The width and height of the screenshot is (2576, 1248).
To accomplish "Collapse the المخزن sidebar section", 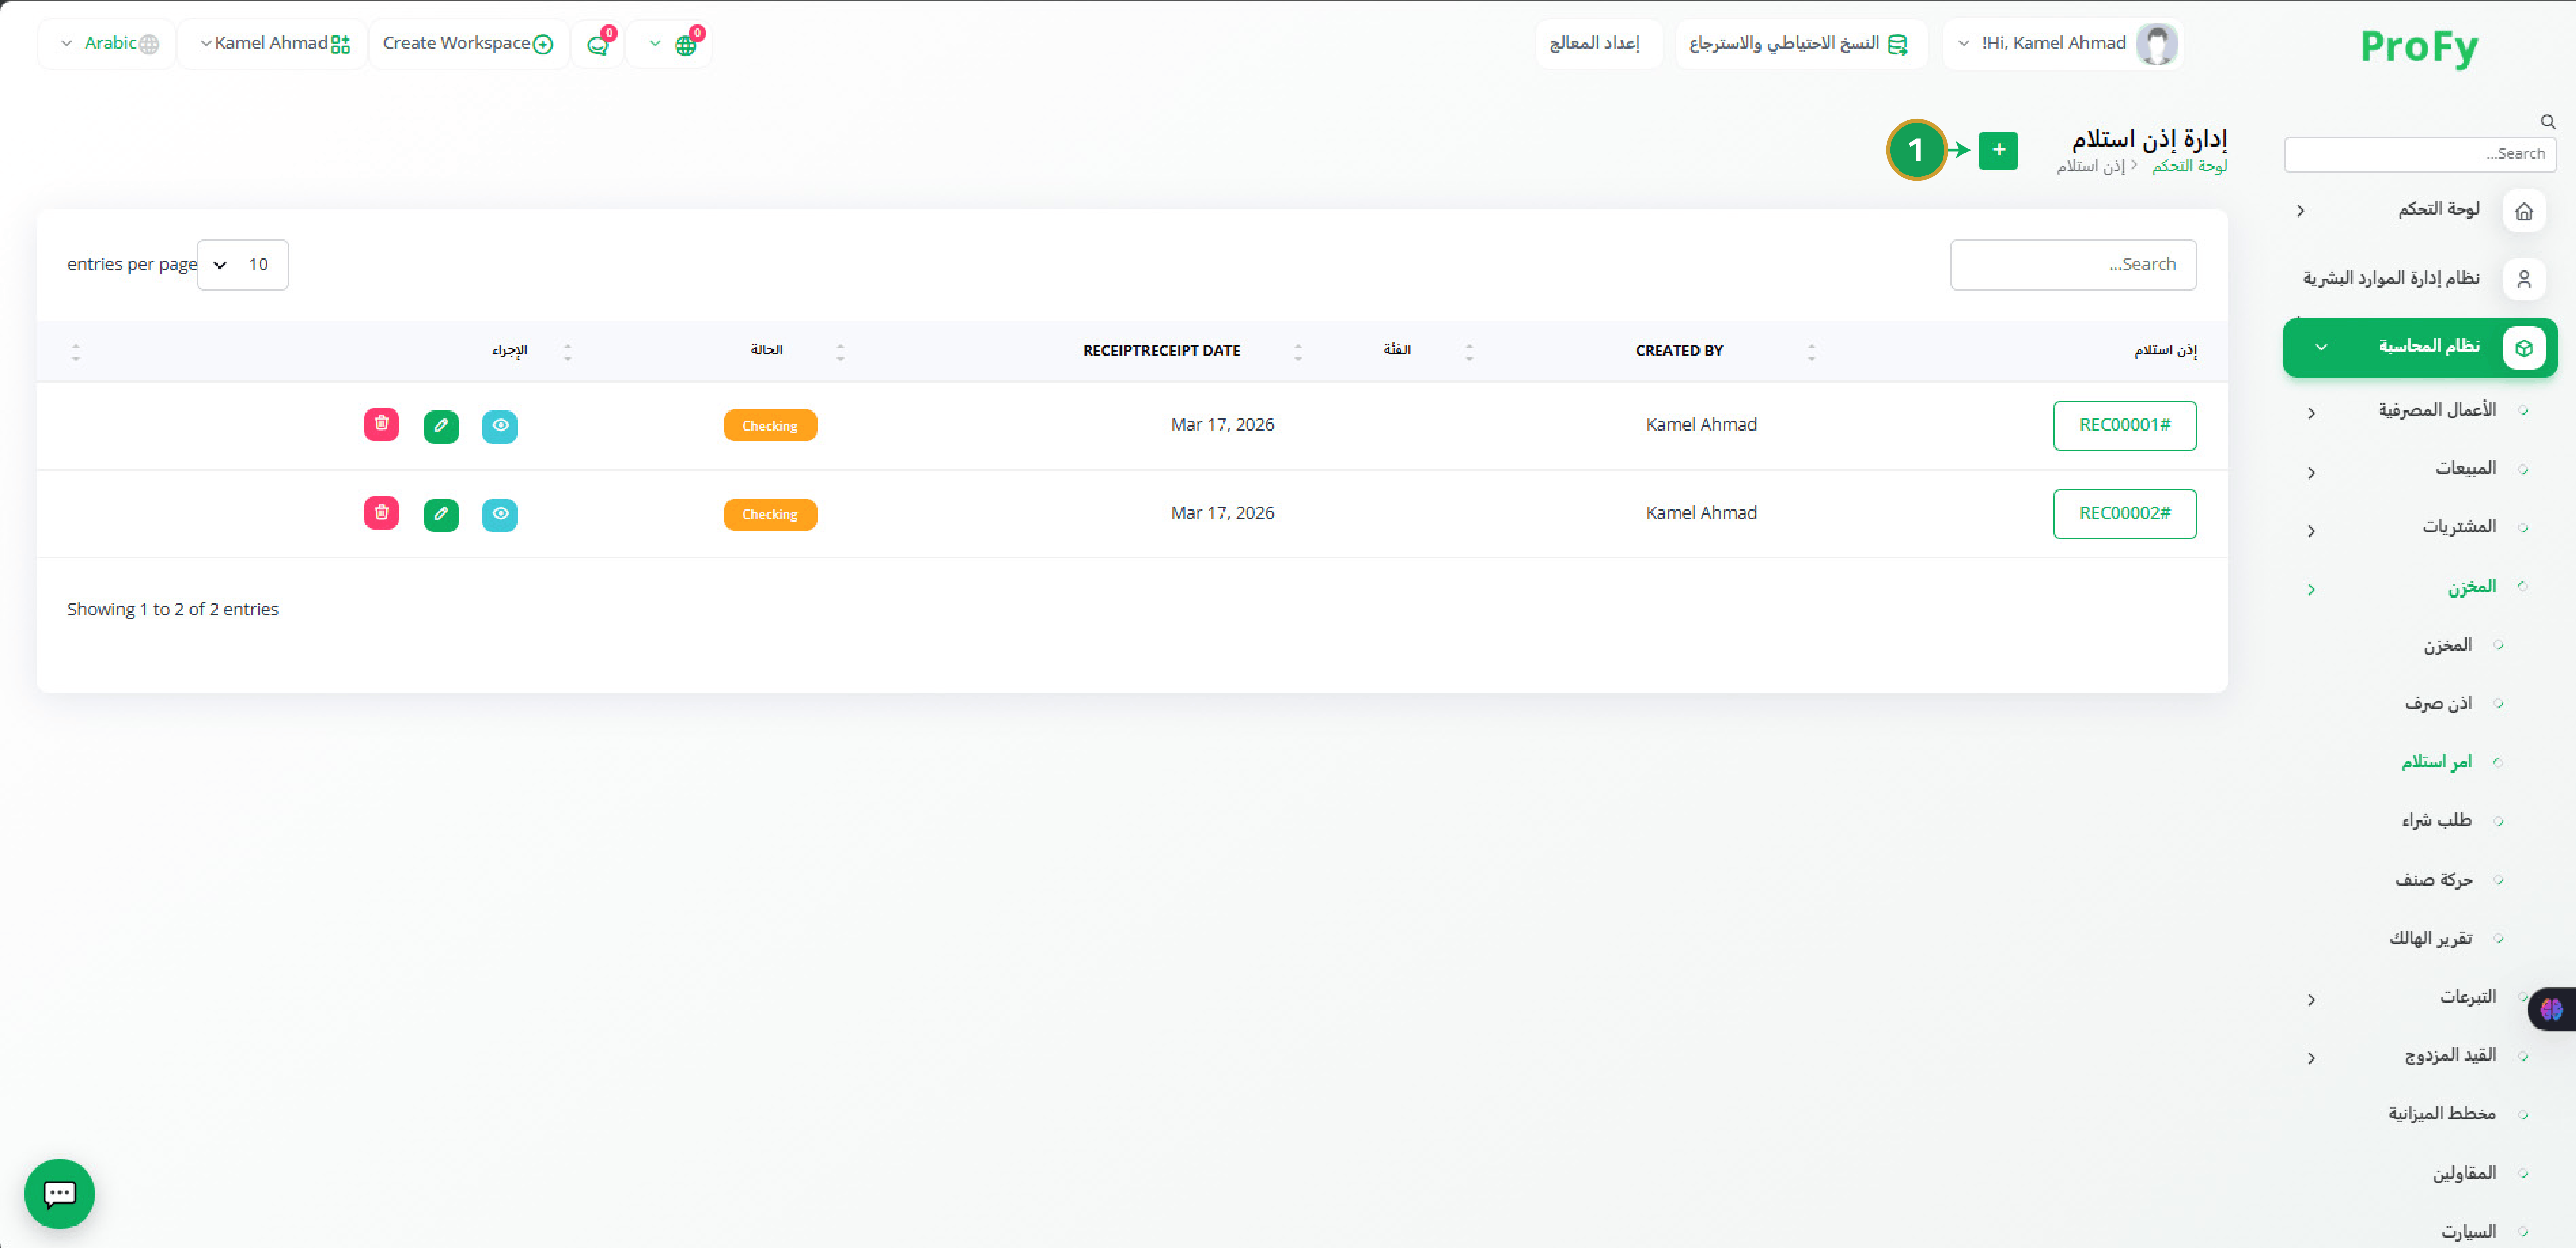I will pyautogui.click(x=2310, y=590).
